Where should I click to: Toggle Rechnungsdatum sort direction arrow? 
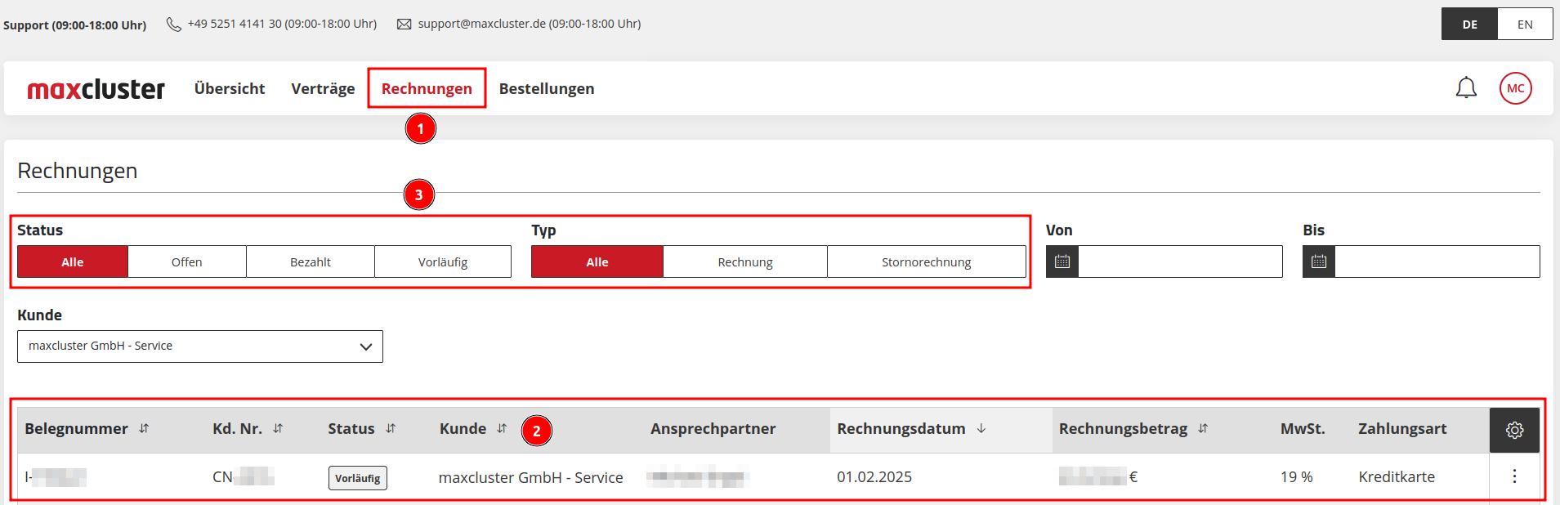click(x=981, y=429)
